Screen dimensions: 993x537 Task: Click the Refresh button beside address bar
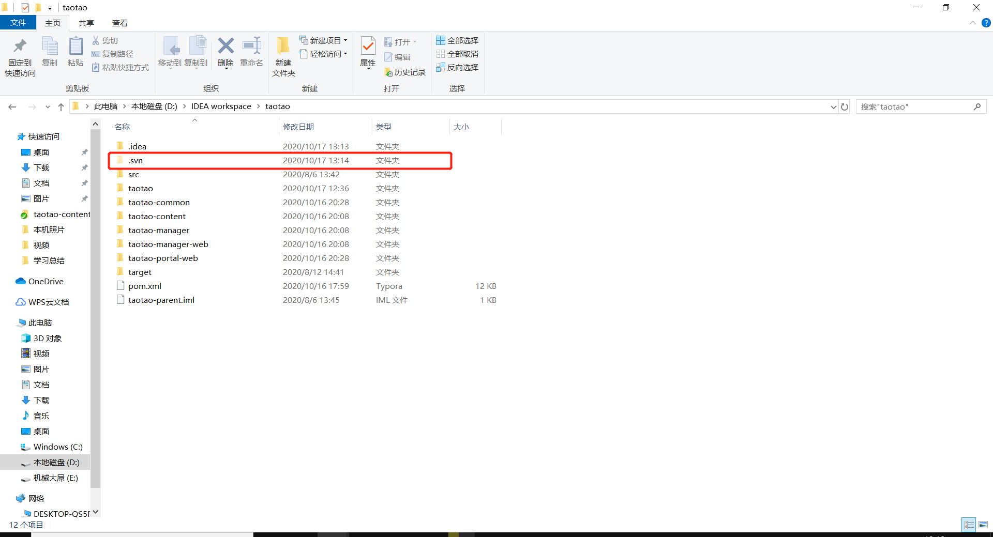click(x=845, y=106)
